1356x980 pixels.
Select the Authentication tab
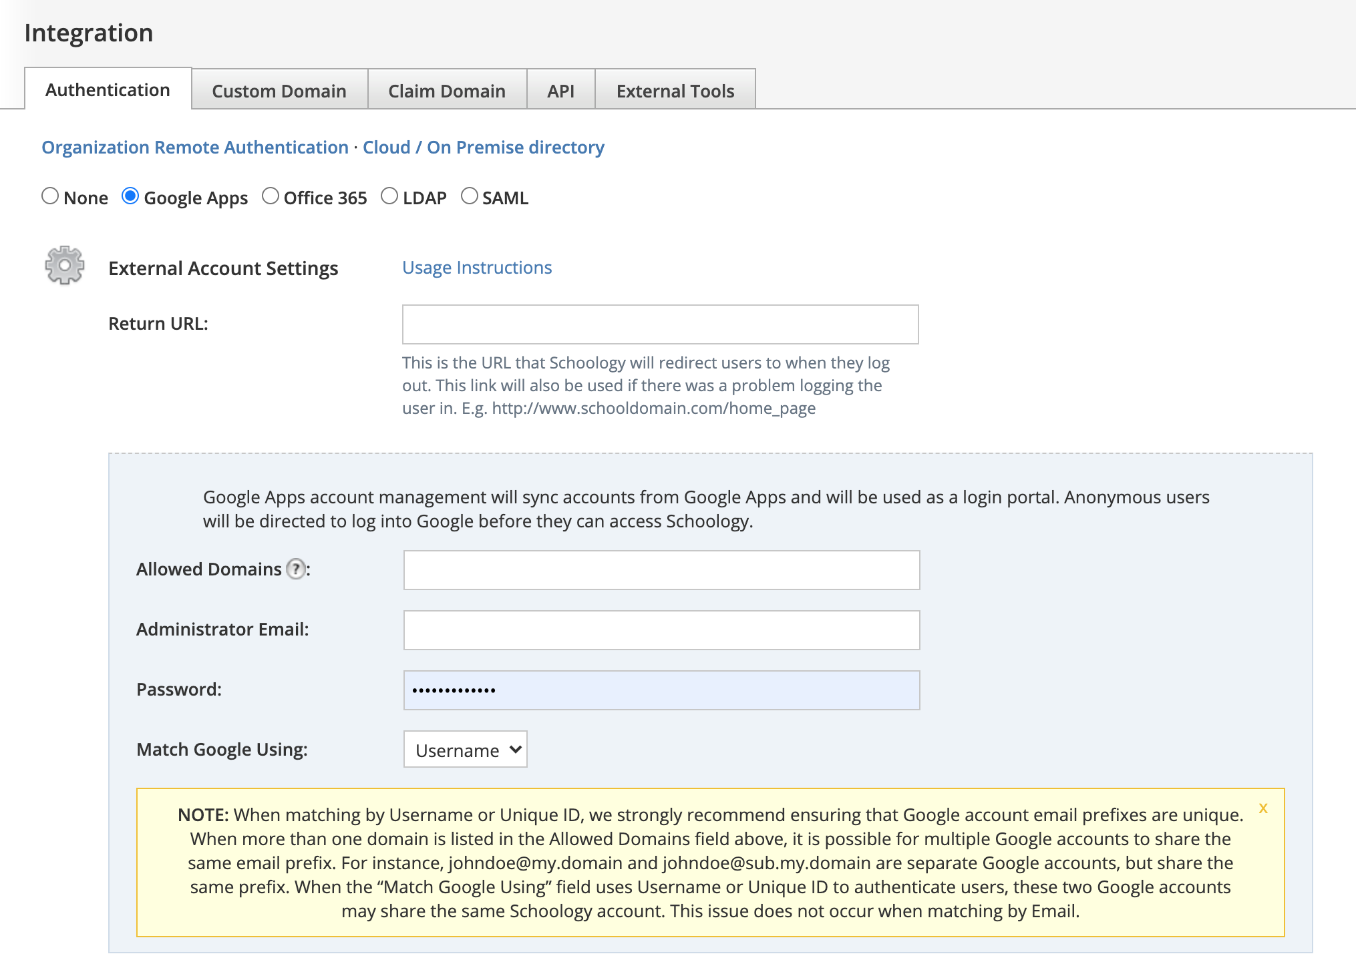[x=108, y=89]
